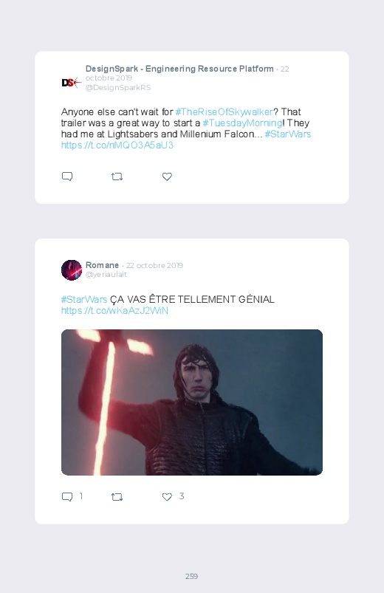Open the Kylo Ren lightsaber image
Image resolution: width=384 pixels, height=593 pixels.
[x=192, y=402]
